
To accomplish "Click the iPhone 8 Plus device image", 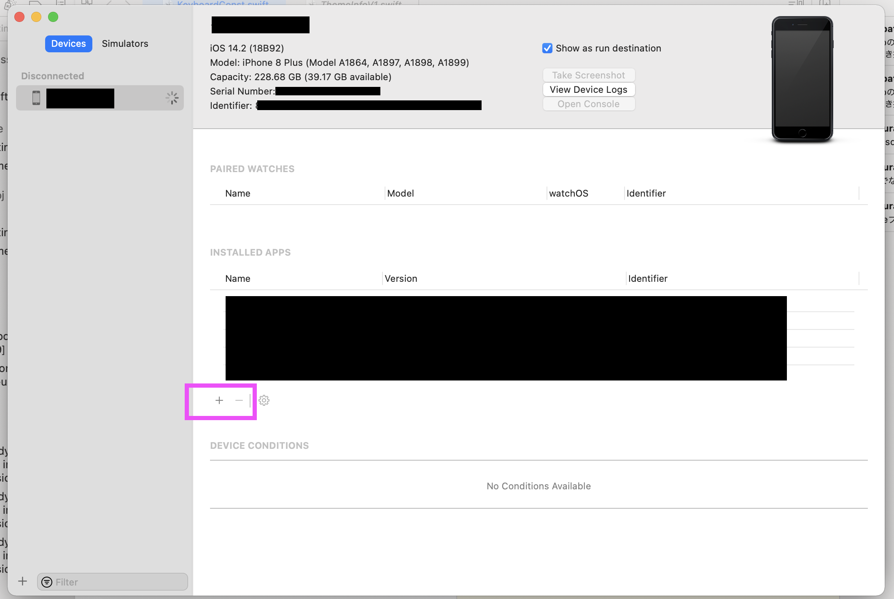I will [802, 78].
